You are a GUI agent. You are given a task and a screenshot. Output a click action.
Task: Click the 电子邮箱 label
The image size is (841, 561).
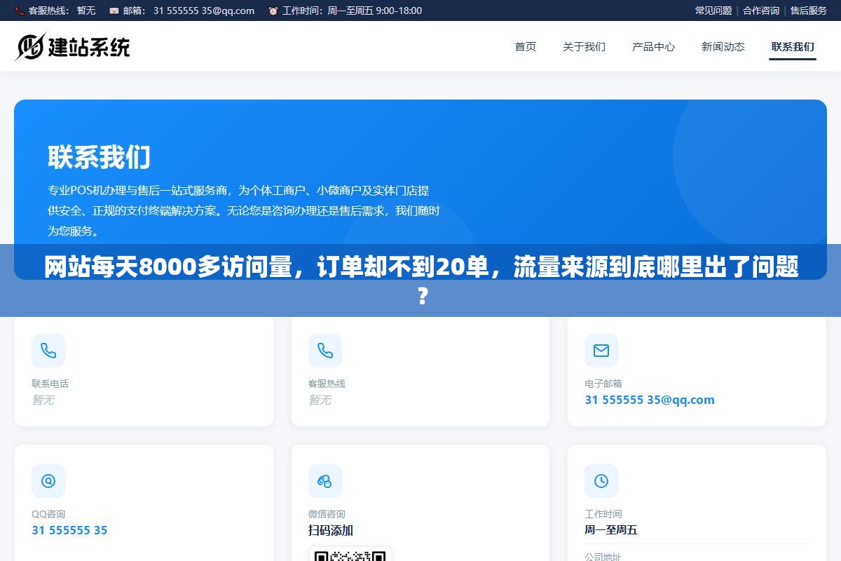(x=603, y=384)
